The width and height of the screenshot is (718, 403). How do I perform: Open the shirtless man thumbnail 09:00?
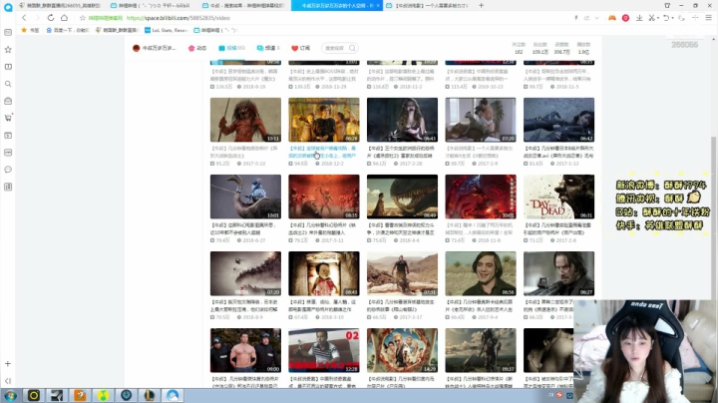[245, 350]
